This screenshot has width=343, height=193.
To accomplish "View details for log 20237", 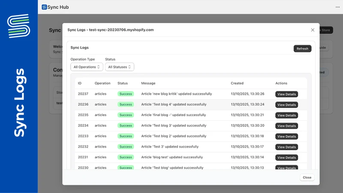I will (x=286, y=94).
